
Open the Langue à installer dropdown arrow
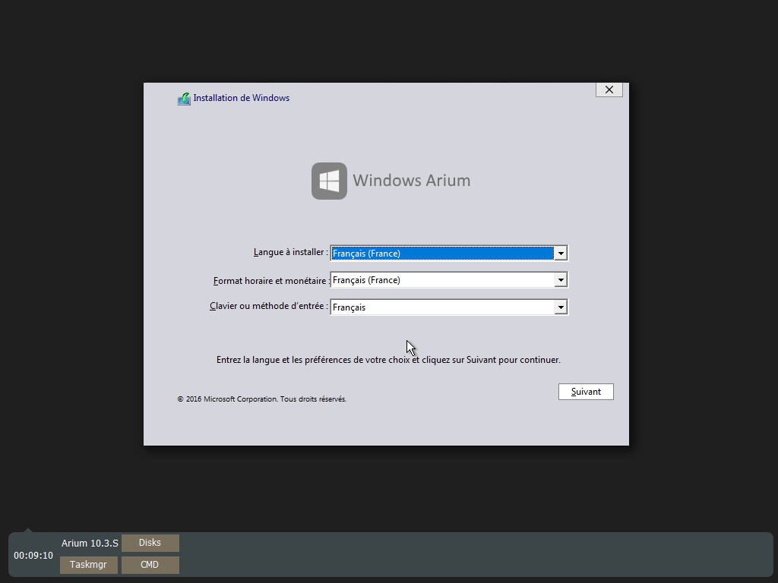coord(561,254)
